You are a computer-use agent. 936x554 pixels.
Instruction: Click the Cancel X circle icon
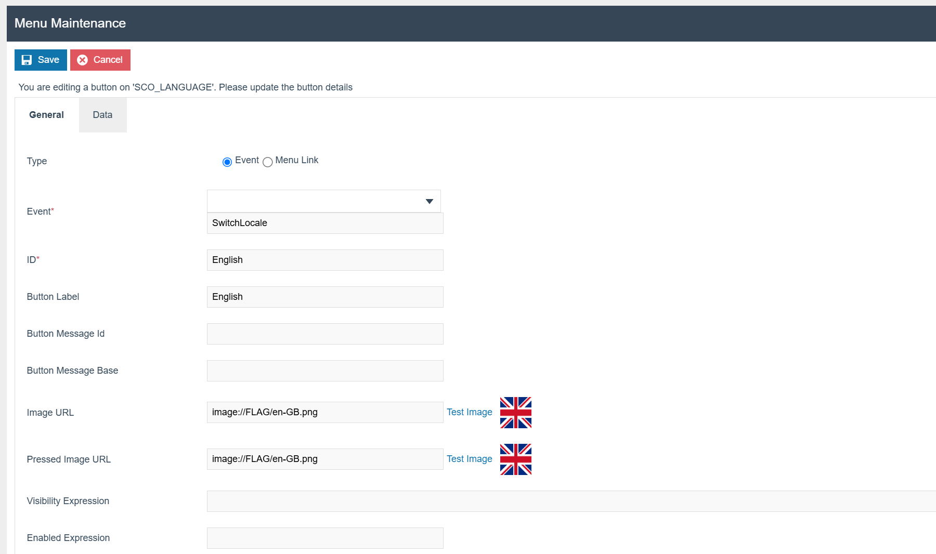point(82,60)
